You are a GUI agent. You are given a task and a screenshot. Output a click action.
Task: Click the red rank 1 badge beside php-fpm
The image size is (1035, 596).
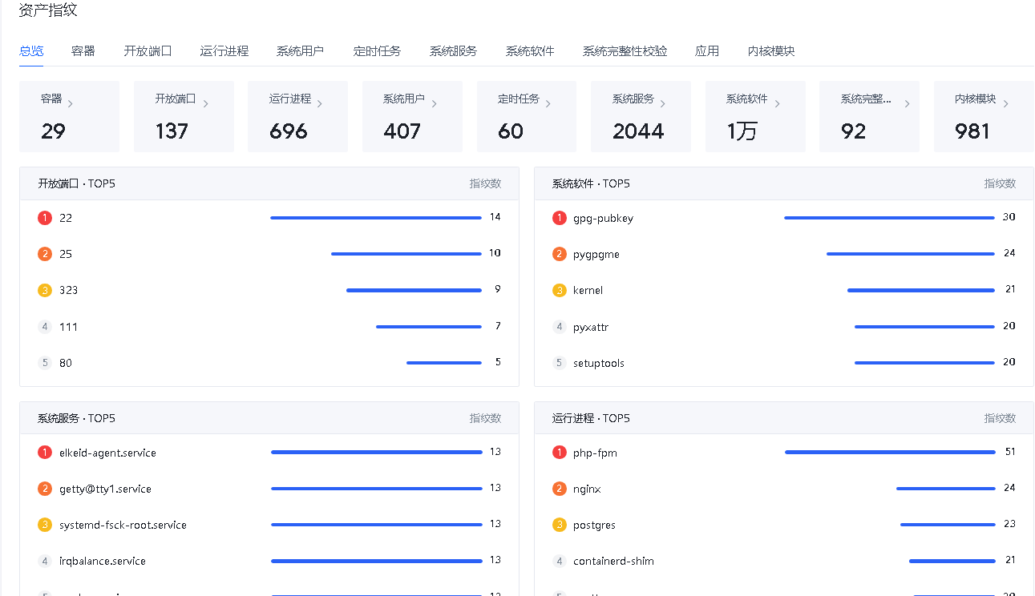pyautogui.click(x=560, y=453)
